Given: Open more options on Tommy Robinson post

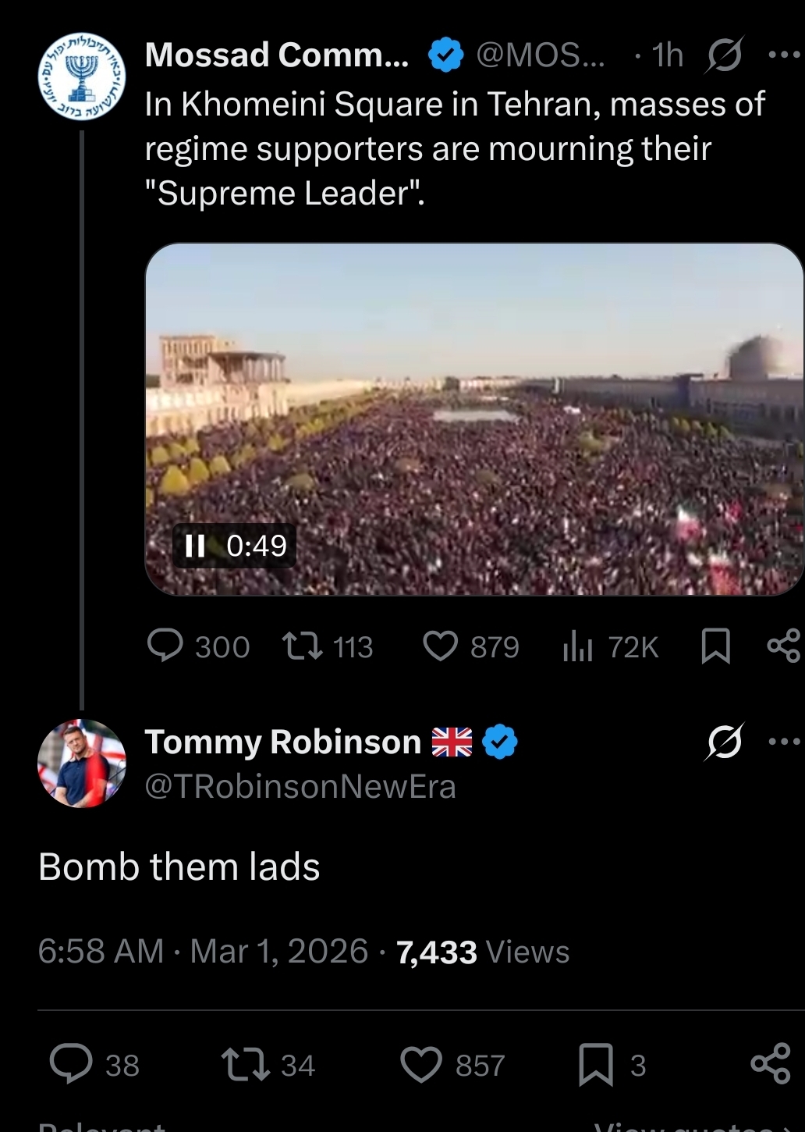Looking at the screenshot, I should 783,742.
